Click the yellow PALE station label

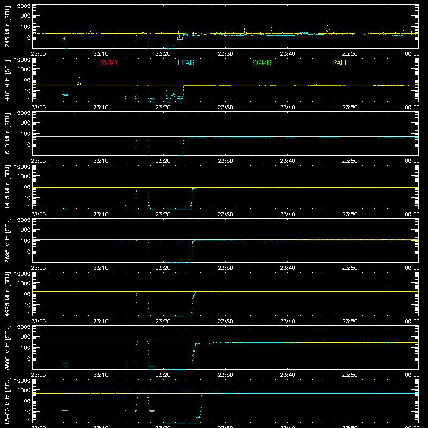point(340,63)
